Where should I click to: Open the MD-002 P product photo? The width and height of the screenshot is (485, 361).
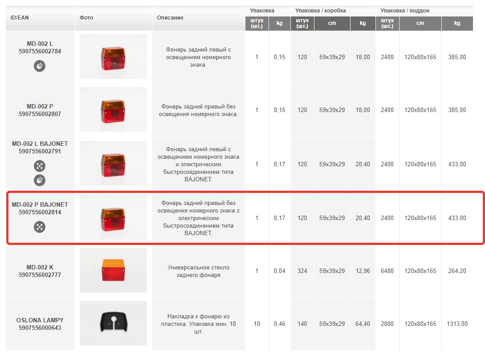[x=113, y=109]
